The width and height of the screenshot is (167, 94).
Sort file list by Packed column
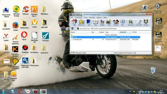(x=101, y=32)
